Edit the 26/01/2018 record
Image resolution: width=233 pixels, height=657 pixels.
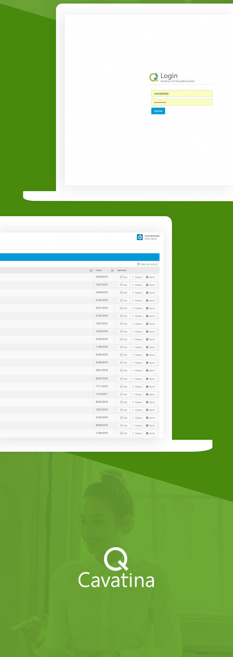123,371
